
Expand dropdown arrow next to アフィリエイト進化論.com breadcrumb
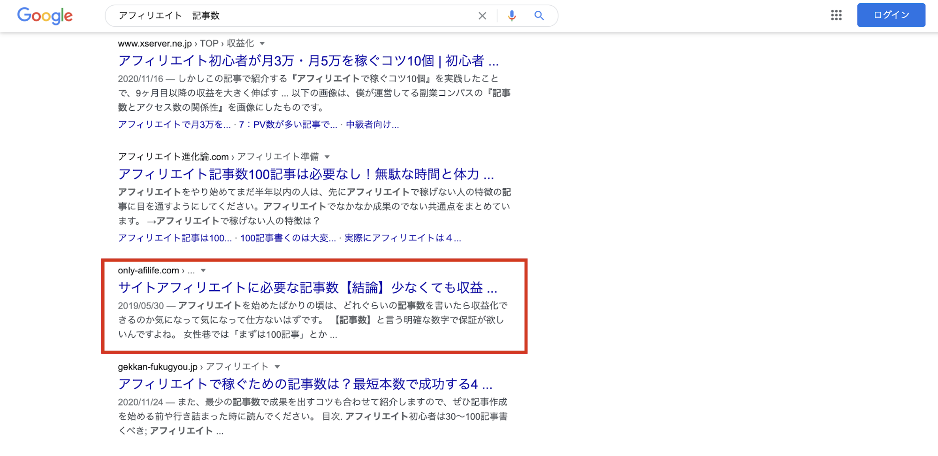[x=327, y=157]
